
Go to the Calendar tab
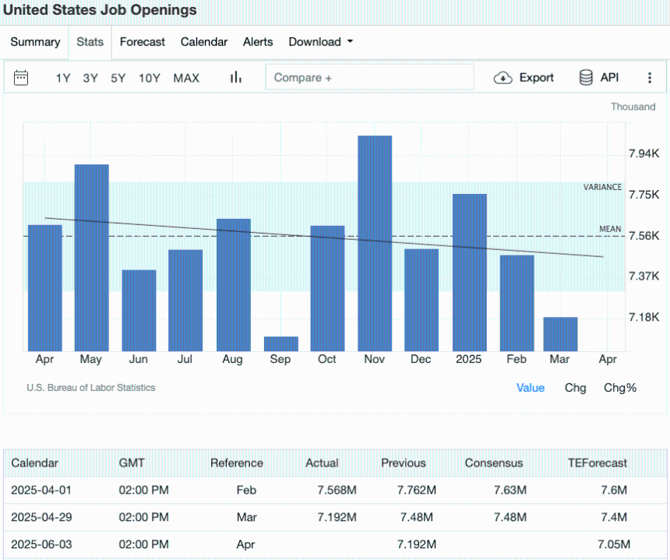click(204, 42)
